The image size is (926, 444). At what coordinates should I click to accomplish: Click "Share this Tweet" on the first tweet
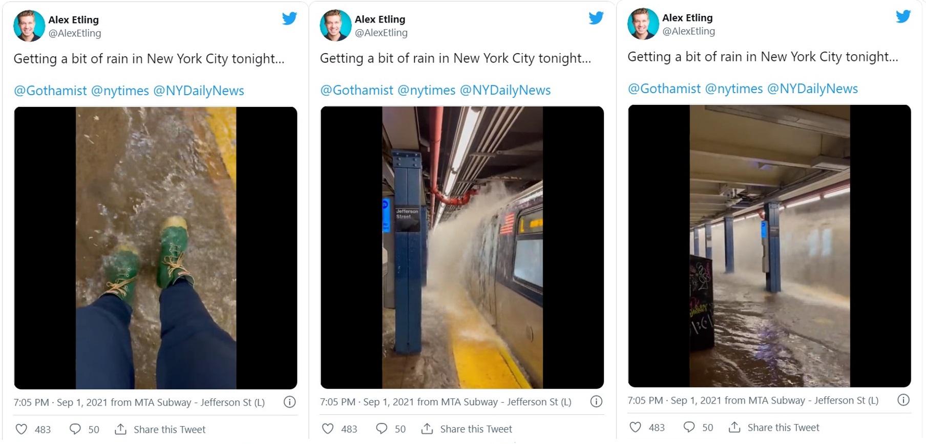[x=169, y=430]
